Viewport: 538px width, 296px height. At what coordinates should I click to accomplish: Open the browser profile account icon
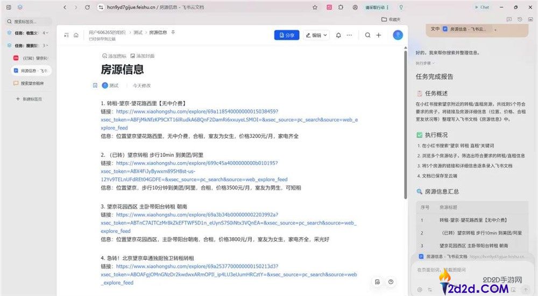point(355,7)
